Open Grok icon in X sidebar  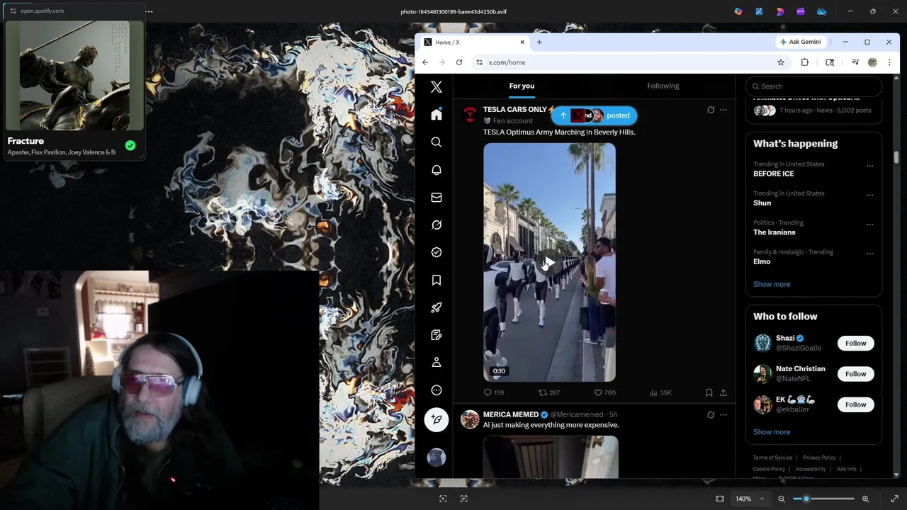point(436,225)
